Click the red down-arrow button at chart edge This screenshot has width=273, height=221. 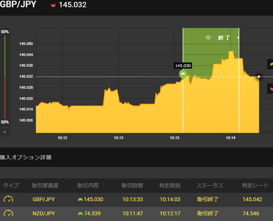point(271,89)
